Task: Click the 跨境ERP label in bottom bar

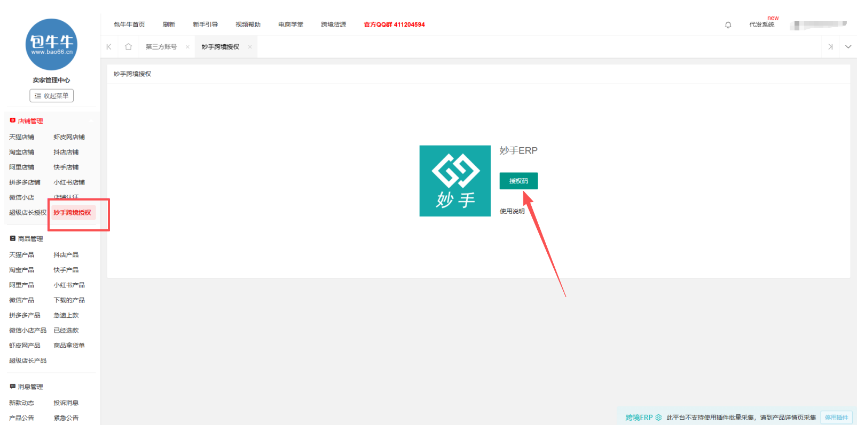Action: click(x=639, y=418)
